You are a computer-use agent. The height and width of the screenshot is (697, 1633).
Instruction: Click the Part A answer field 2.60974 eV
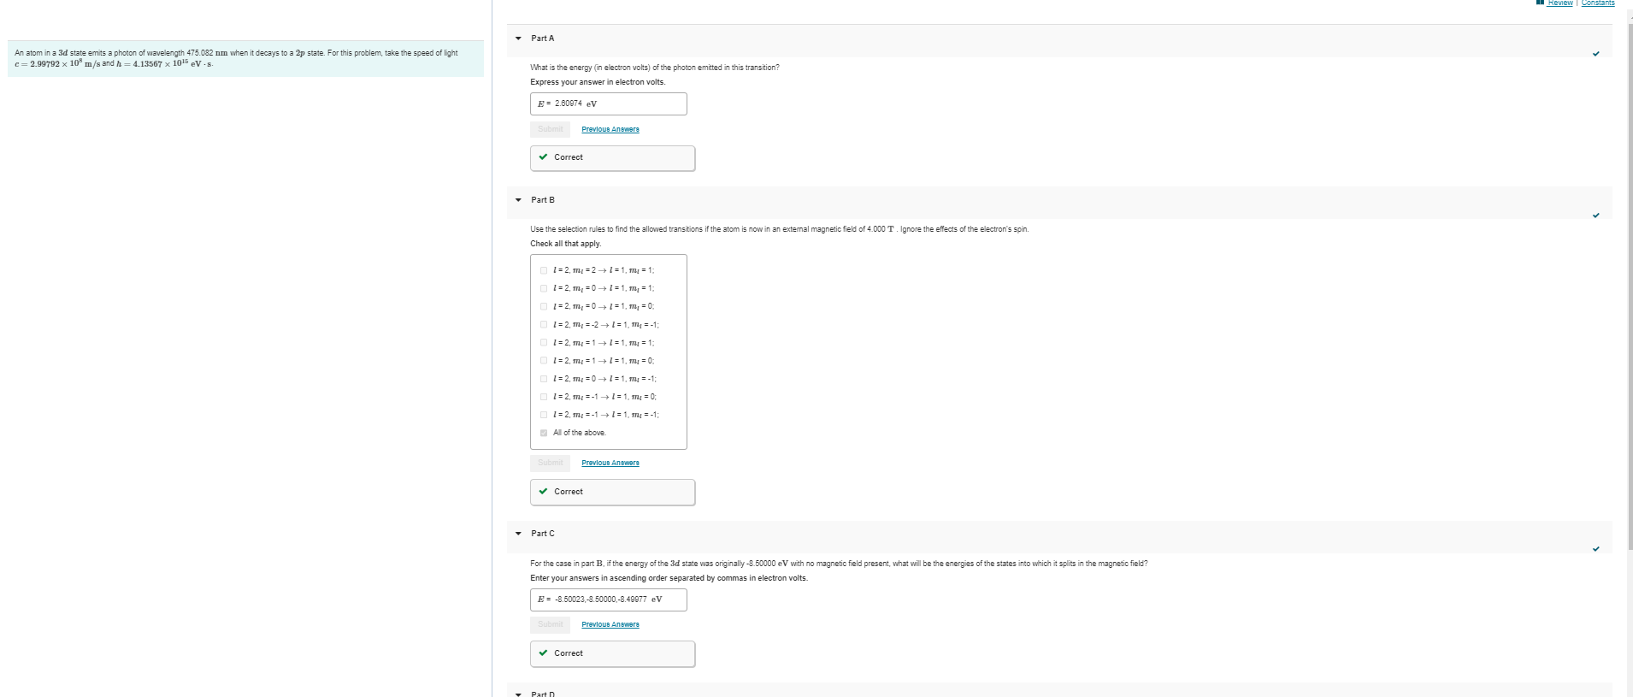(609, 103)
